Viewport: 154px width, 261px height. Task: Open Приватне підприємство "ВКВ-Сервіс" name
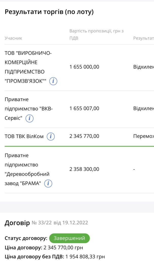click(x=29, y=109)
